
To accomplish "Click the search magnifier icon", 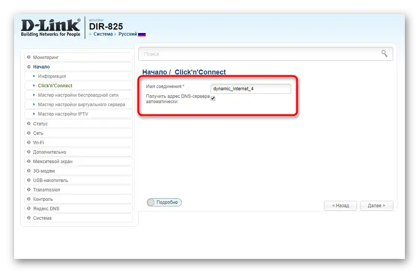I will tap(384, 54).
